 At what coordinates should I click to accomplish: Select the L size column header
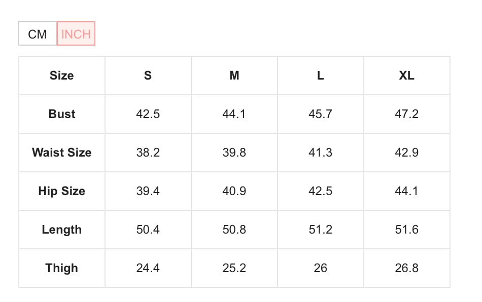[x=320, y=75]
